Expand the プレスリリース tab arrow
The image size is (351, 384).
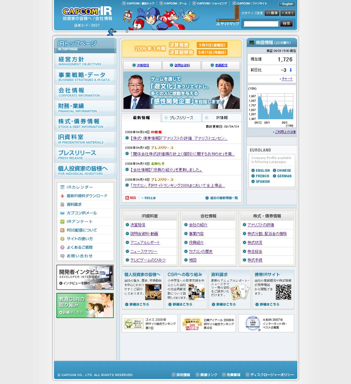tap(166, 117)
